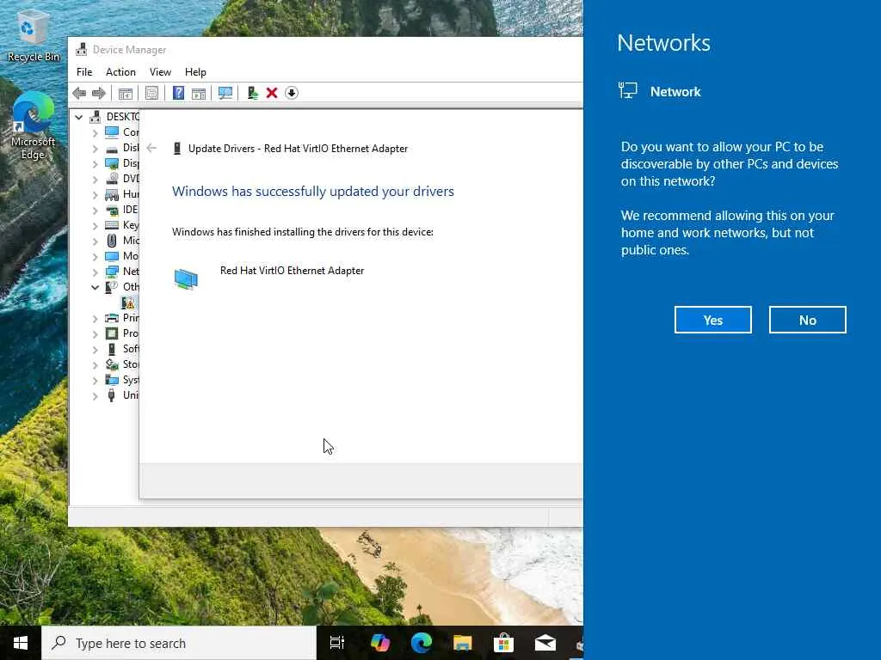Expand the Processors category chevron
The height and width of the screenshot is (660, 881).
pos(95,334)
